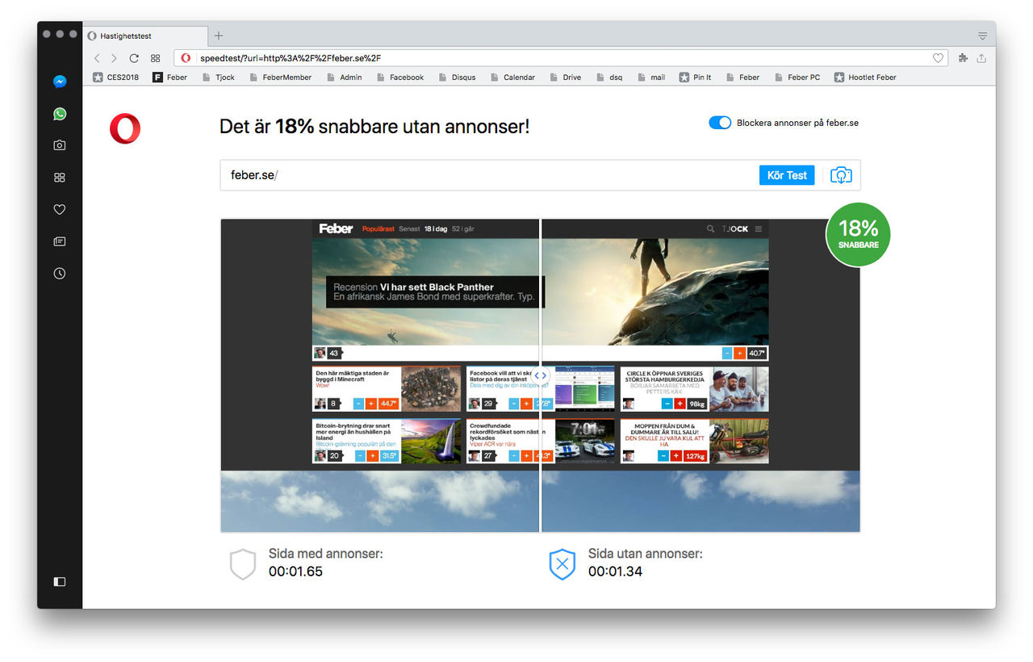Click the Opera icon in address bar
Viewport: 1033px width, 662px height.
click(186, 58)
